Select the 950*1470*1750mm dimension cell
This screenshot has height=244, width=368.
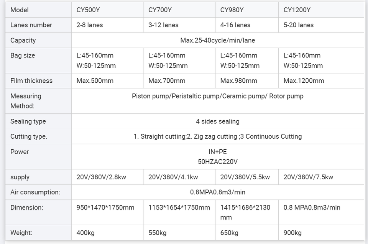pos(105,208)
